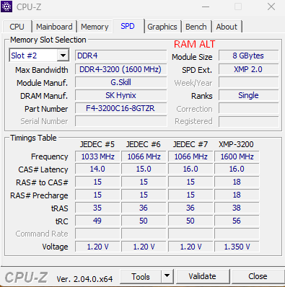Click the tRC value 49
Viewport: 285px width, 287px height.
pos(97,221)
